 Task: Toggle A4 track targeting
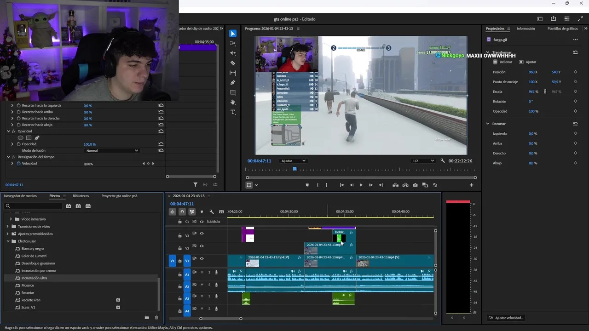coord(187,311)
